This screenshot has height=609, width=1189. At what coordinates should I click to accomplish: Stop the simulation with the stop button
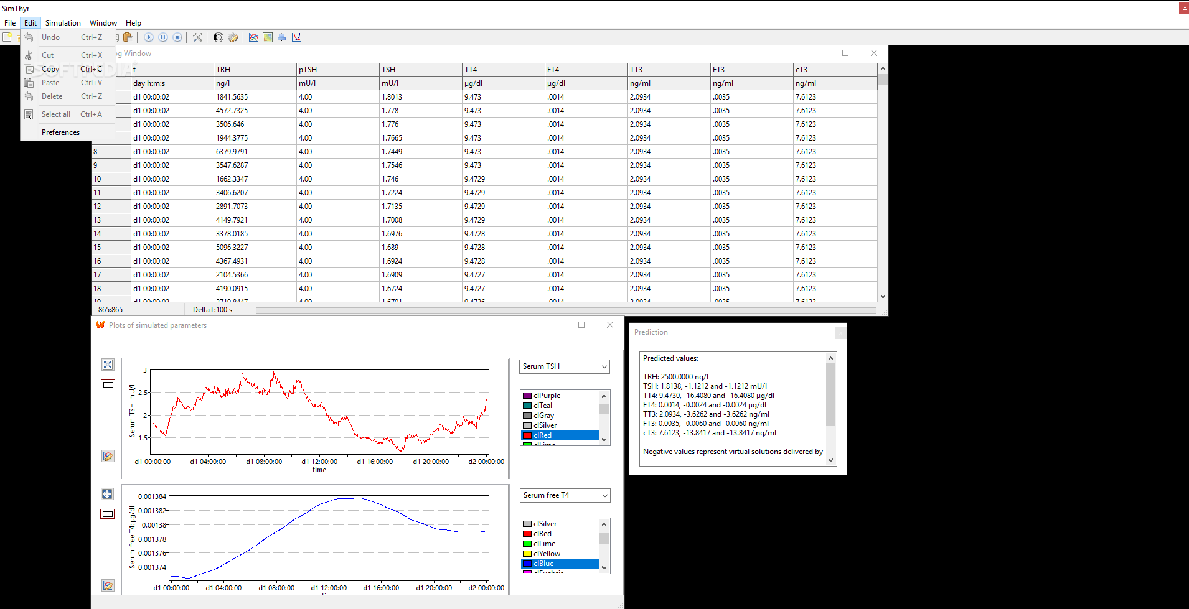(177, 37)
